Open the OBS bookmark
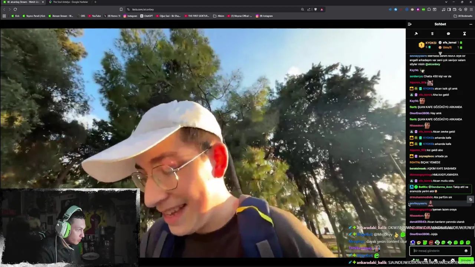475x267 pixels. [x=81, y=16]
